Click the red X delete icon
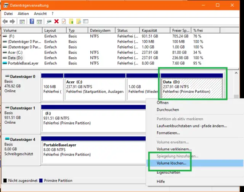The height and width of the screenshot is (192, 244). pos(56,21)
